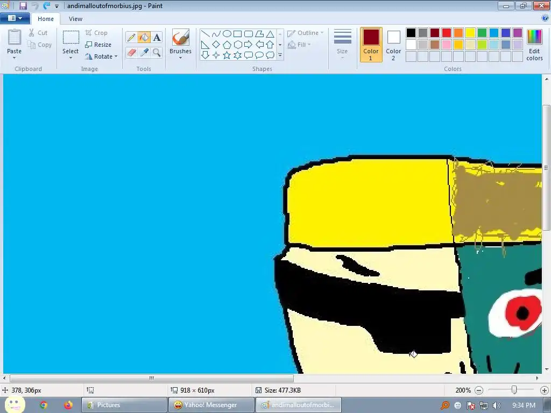Select the Color 2 box
551x413 pixels.
[x=393, y=45]
